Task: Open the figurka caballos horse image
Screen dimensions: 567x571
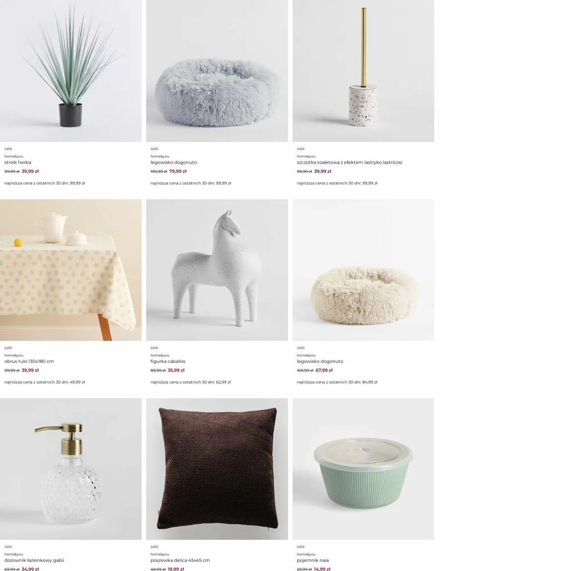Action: (x=217, y=270)
